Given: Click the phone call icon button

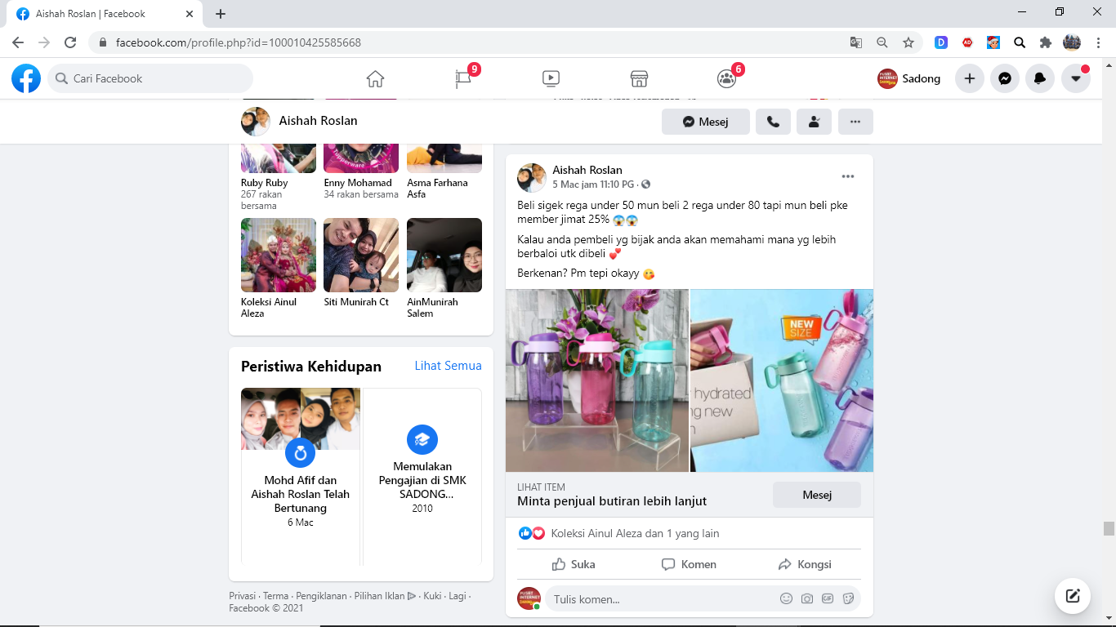Looking at the screenshot, I should point(773,122).
